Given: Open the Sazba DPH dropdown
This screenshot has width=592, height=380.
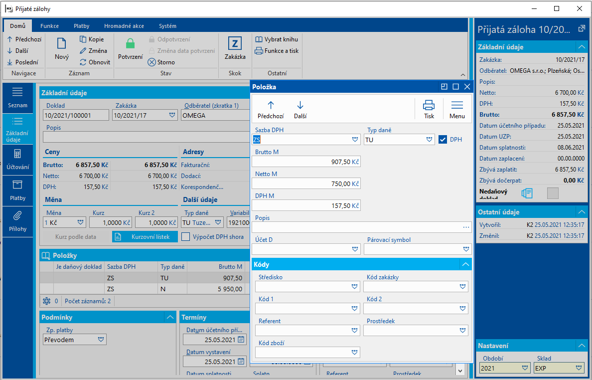Looking at the screenshot, I should coord(355,140).
